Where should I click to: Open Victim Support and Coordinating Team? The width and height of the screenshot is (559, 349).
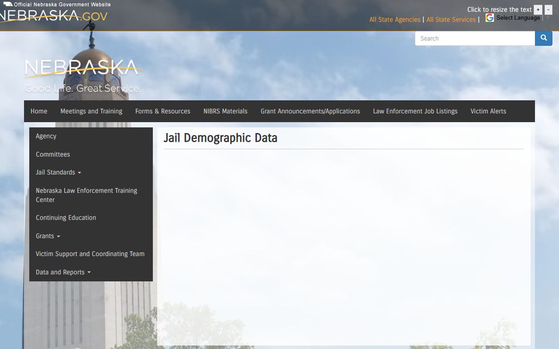point(90,254)
